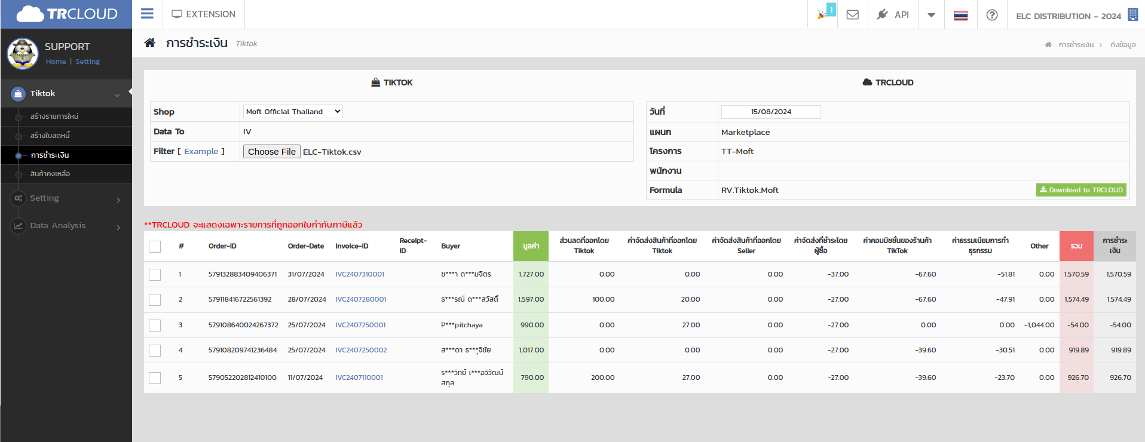Open ELC DISTRIBUTION – 2024 company menu
This screenshot has height=442, width=1145.
pyautogui.click(x=1069, y=16)
